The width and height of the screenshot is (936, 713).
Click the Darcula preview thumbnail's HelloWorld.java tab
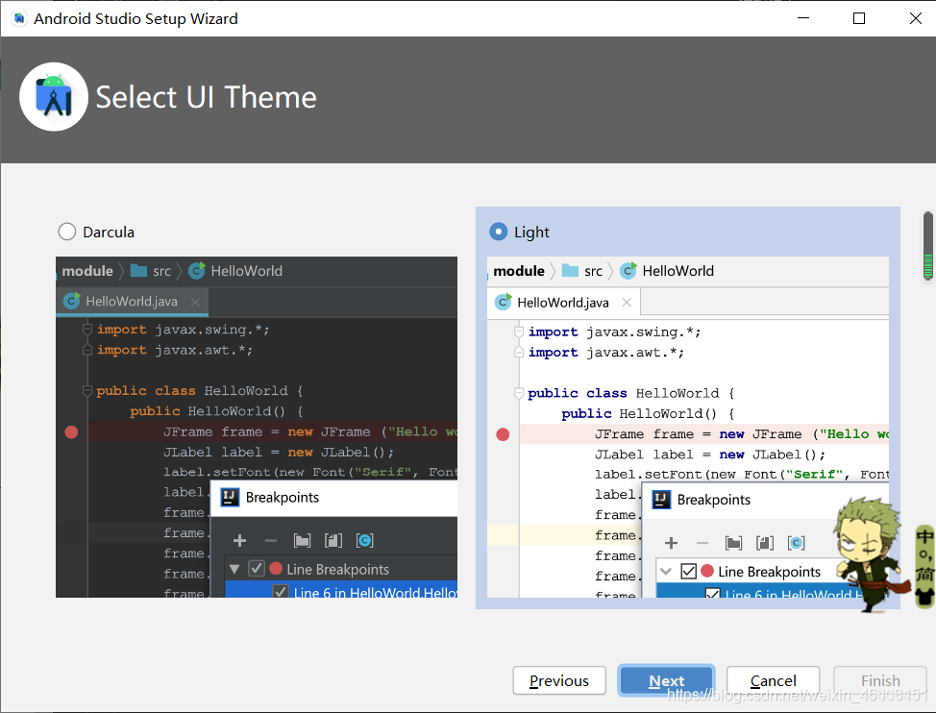(132, 302)
